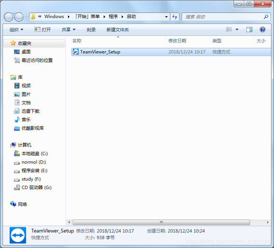Create a folder with 新建文件夹
Viewport: 274px width, 248px height.
tap(118, 29)
